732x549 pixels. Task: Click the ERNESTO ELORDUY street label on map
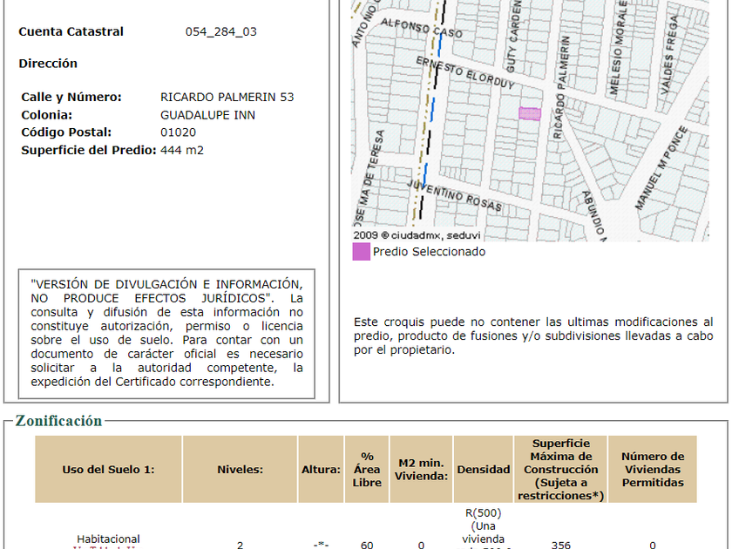point(465,73)
